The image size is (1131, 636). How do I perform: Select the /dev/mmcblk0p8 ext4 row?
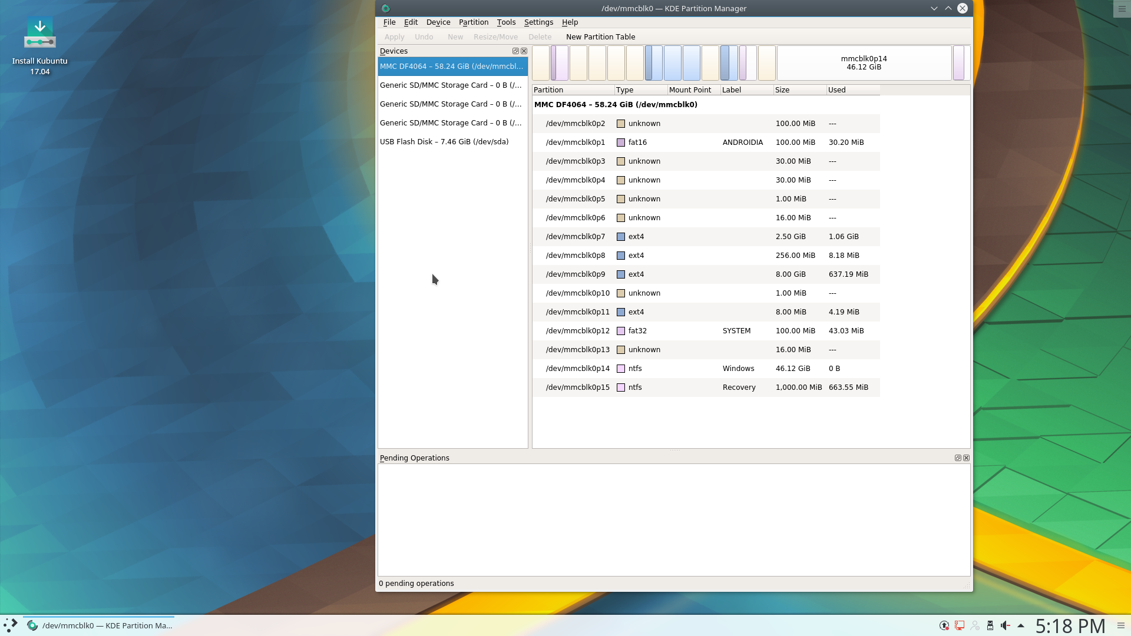pyautogui.click(x=706, y=256)
